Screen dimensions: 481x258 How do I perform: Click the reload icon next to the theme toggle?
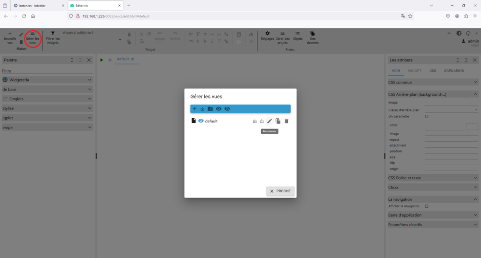468,33
